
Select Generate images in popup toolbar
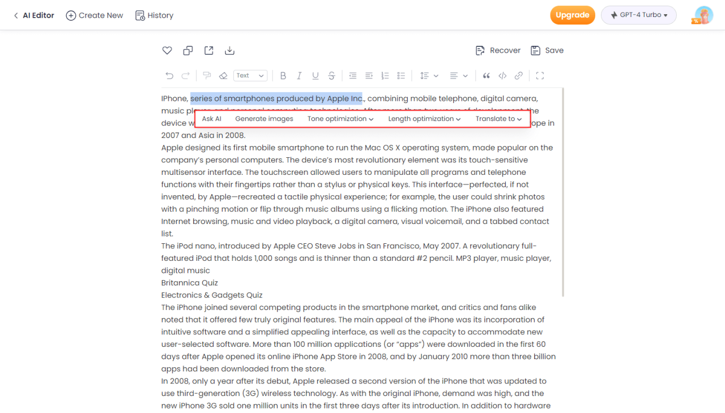click(x=264, y=119)
